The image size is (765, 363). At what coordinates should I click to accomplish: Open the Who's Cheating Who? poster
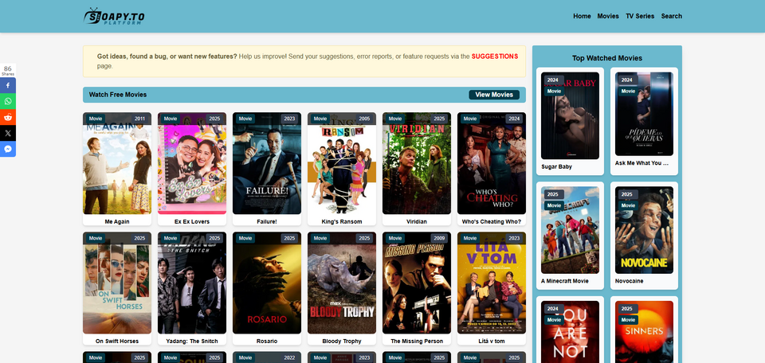(492, 163)
